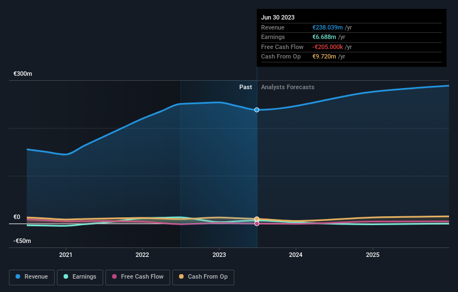The image size is (458, 292).
Task: Click the €0 y-axis label
Action: tap(17, 217)
